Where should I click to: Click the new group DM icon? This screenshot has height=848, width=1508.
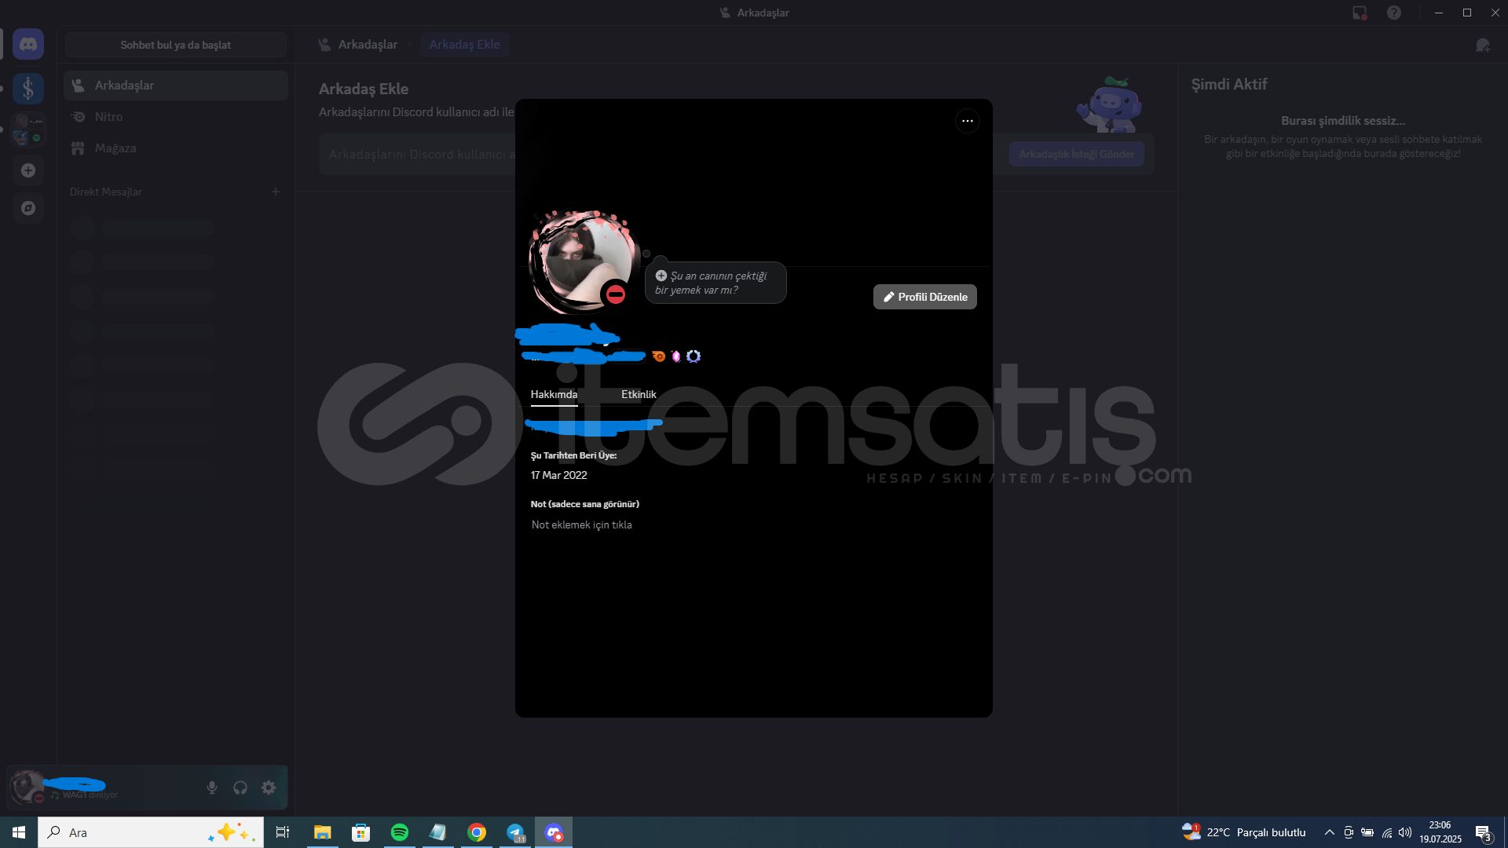(1483, 45)
